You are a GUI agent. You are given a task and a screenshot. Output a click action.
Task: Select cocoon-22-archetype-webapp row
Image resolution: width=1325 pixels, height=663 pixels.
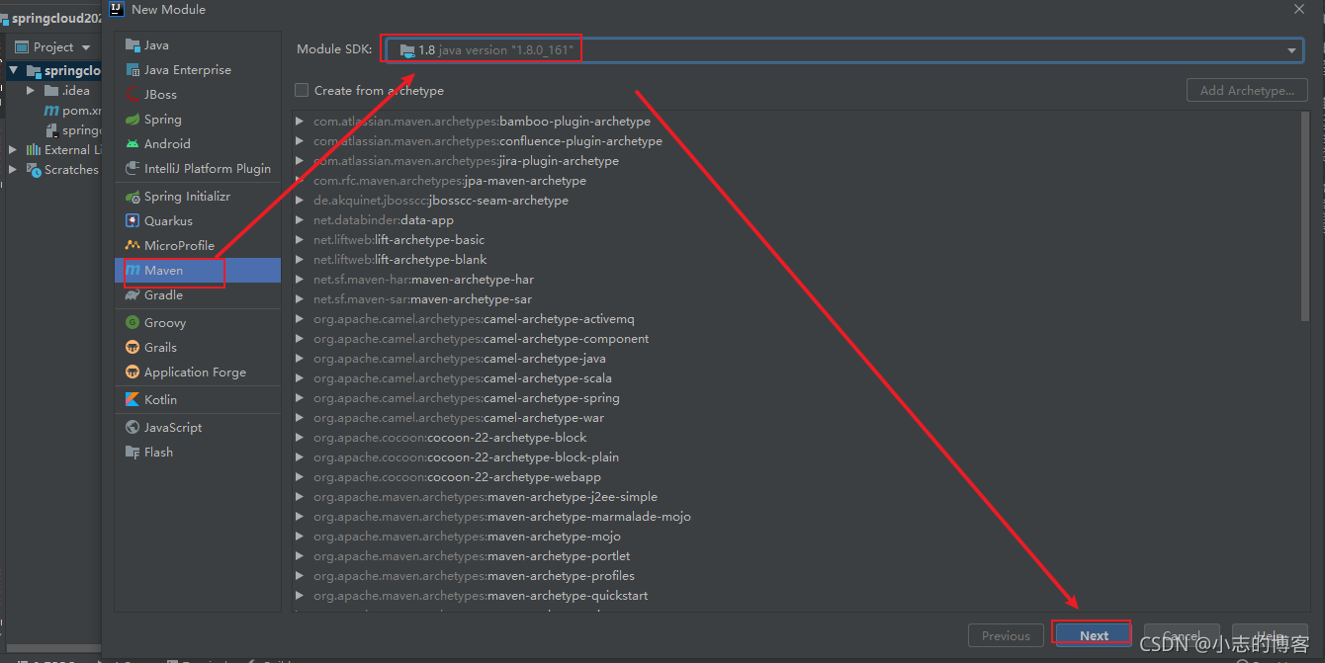(797, 477)
